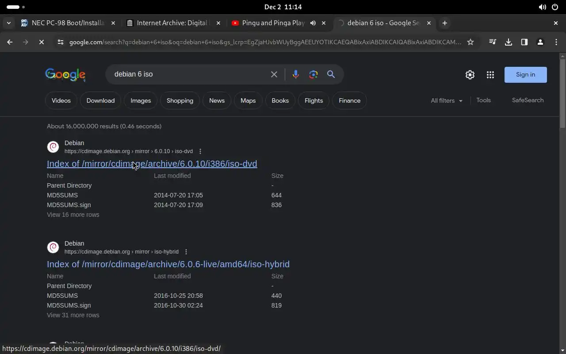
Task: Stop loading the page
Action: pyautogui.click(x=41, y=42)
